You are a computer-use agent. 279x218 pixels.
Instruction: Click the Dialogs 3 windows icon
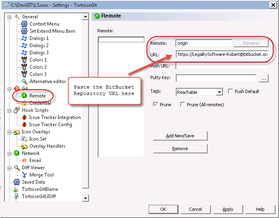click(24, 53)
